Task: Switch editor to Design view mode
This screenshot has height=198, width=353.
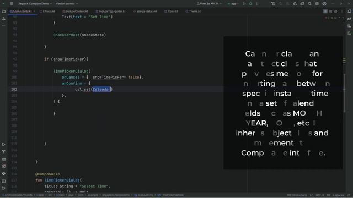Action: [x=336, y=11]
